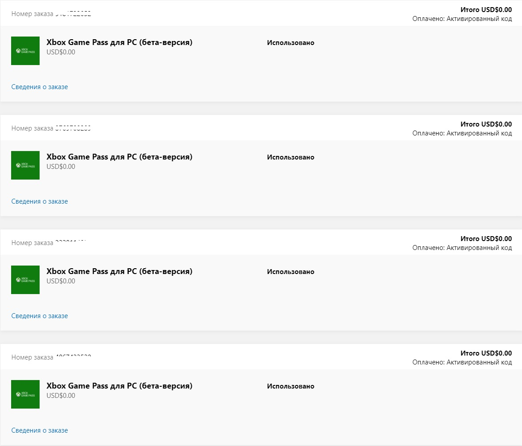Click USD$0.00 price under second order's product title
The width and height of the screenshot is (522, 446).
(x=61, y=167)
